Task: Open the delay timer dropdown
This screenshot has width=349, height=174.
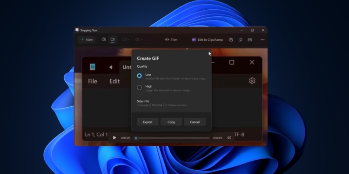Action: tap(139, 40)
